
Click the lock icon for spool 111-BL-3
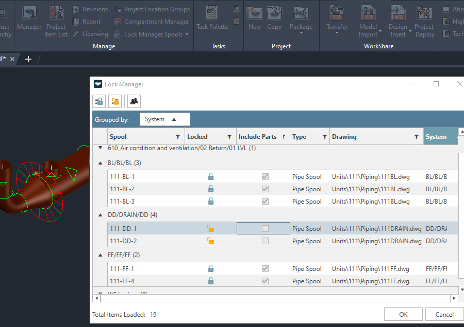coord(211,201)
